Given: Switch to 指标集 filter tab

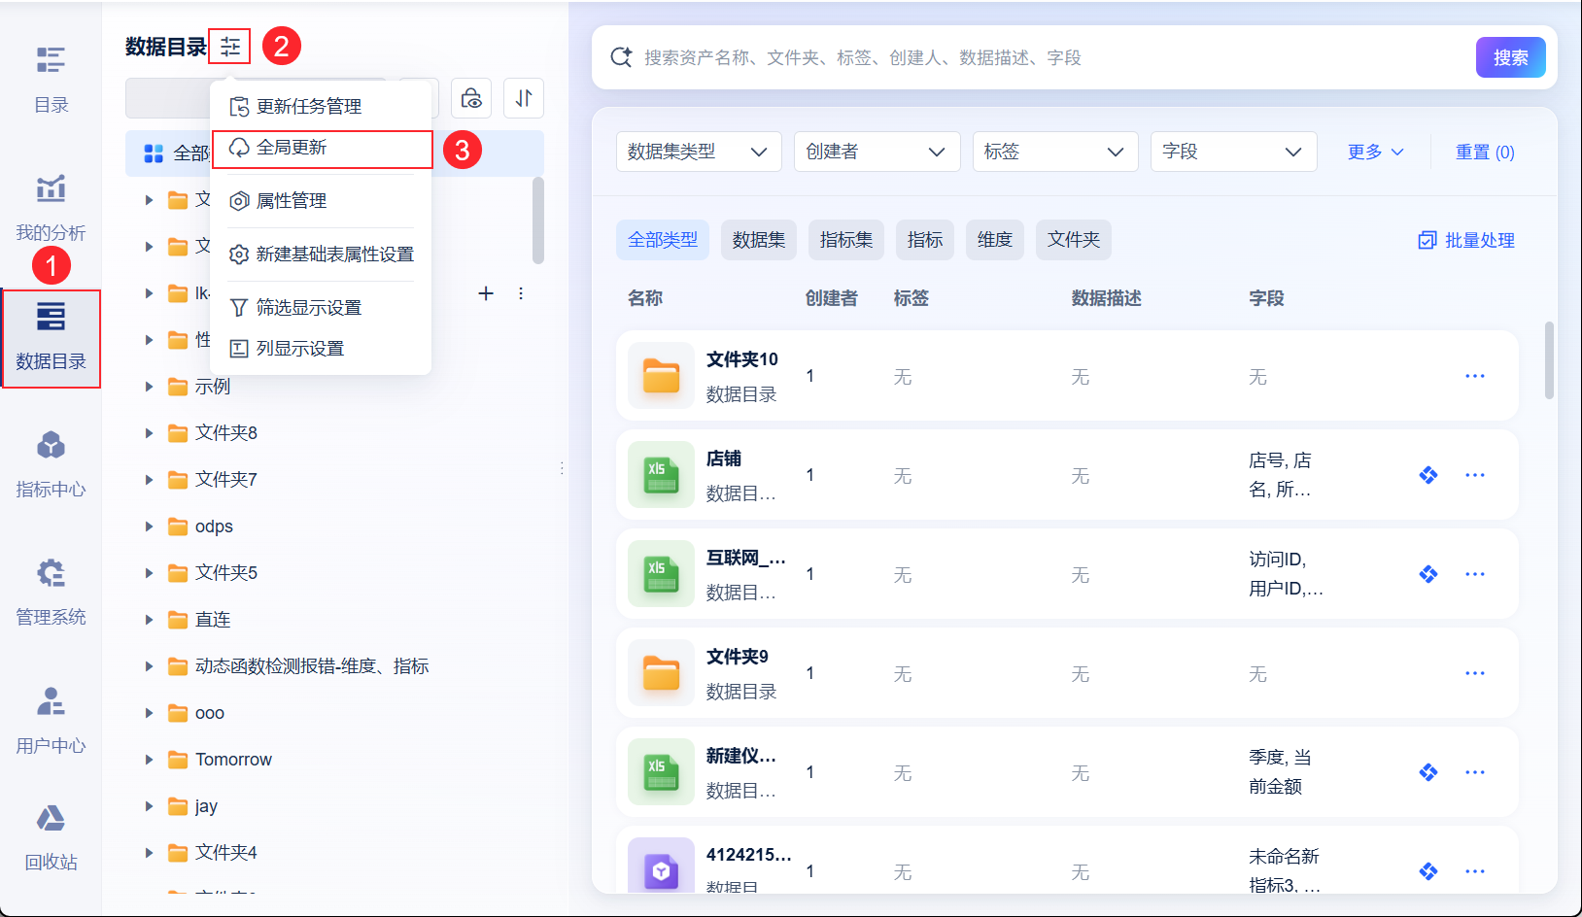Looking at the screenshot, I should tap(846, 240).
